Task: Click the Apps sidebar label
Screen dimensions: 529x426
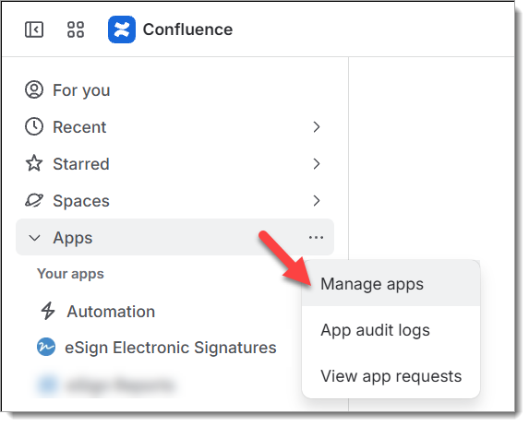Action: pyautogui.click(x=73, y=238)
